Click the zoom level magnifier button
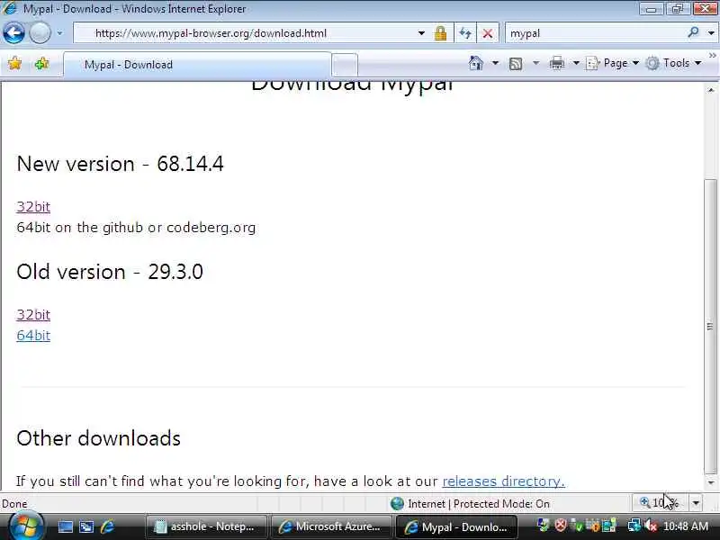This screenshot has height=540, width=720. pyautogui.click(x=660, y=503)
